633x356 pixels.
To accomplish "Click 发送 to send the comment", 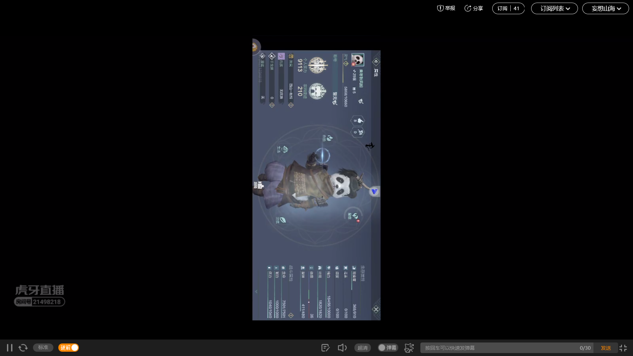I will point(606,348).
